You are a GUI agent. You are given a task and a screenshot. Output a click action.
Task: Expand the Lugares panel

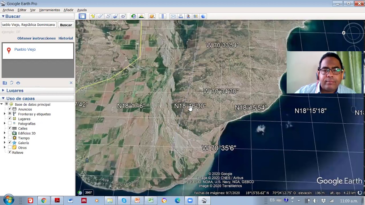point(3,91)
